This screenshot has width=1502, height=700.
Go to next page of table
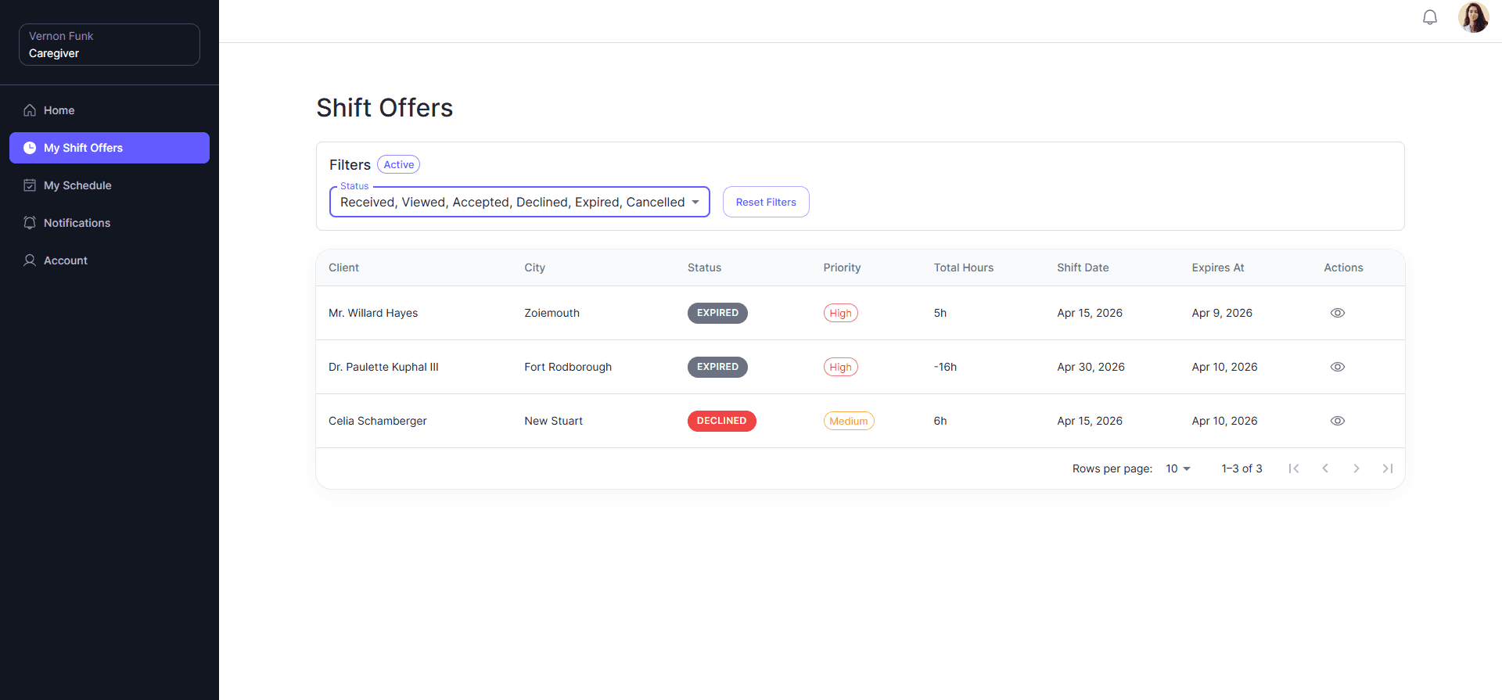[1356, 468]
